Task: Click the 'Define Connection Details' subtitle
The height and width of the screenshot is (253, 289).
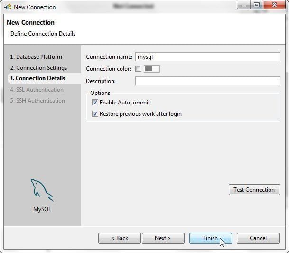Action: click(x=43, y=34)
